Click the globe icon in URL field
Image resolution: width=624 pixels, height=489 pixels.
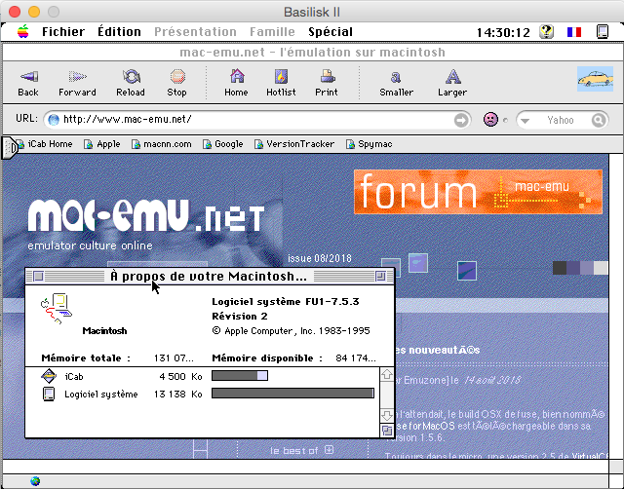click(x=54, y=119)
